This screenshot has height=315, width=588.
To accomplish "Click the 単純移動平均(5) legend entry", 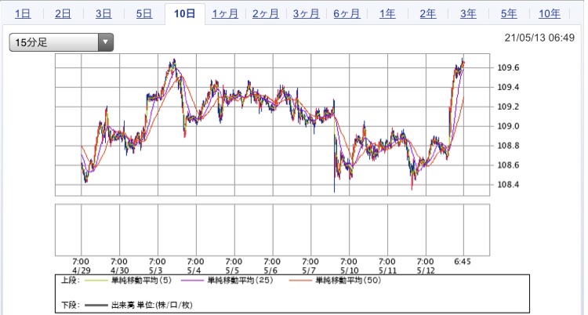I will [x=141, y=280].
